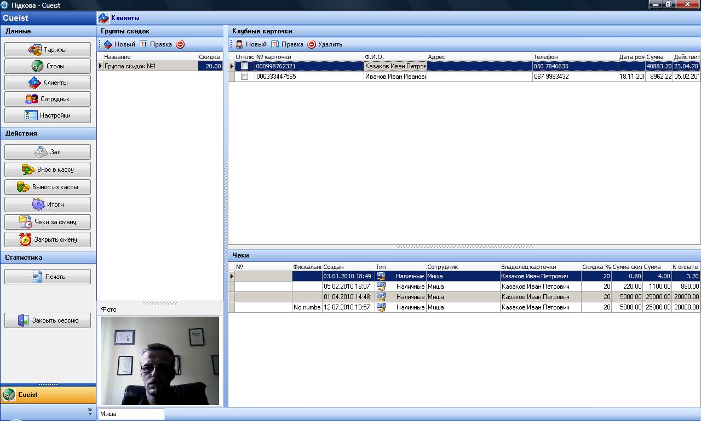Expand the navigation pane chevron at bottom
The image size is (701, 421).
point(90,411)
